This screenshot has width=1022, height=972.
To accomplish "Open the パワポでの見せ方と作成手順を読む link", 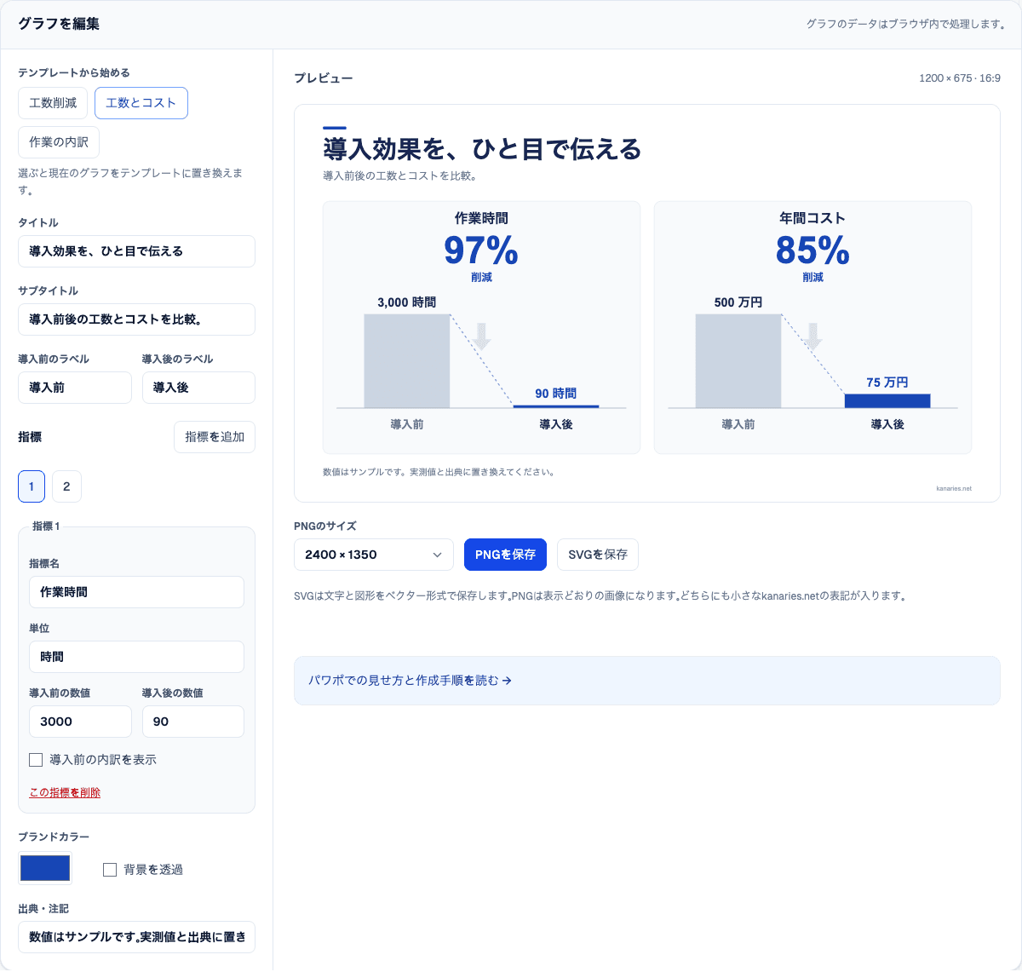I will [x=410, y=681].
